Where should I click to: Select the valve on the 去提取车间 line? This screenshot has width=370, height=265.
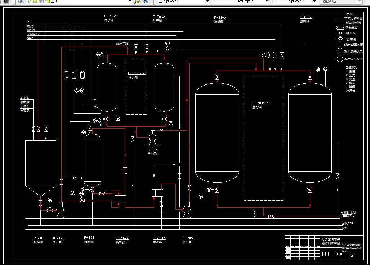pos(271,216)
